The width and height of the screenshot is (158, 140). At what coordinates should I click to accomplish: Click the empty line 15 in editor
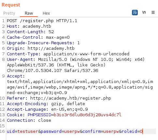(81, 126)
